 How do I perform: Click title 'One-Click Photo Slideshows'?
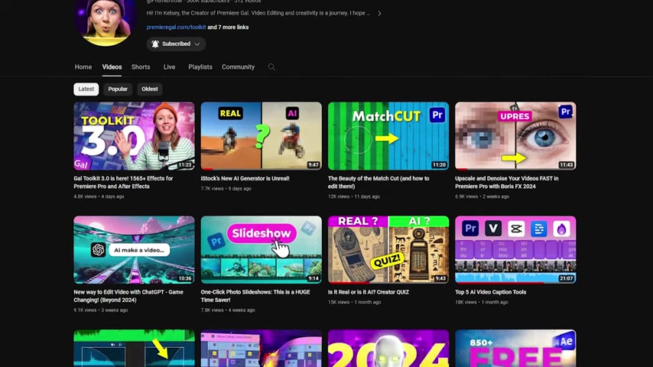click(x=255, y=296)
